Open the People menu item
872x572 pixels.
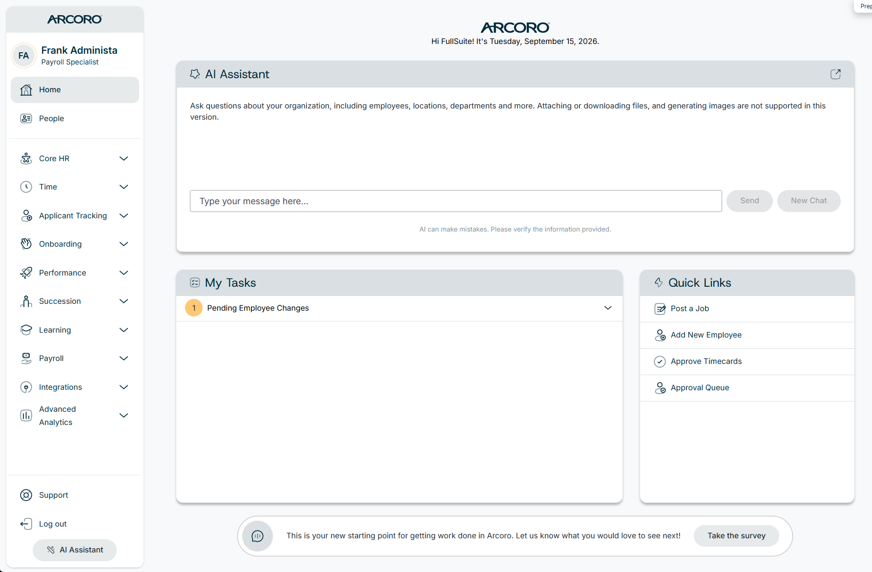coord(75,119)
